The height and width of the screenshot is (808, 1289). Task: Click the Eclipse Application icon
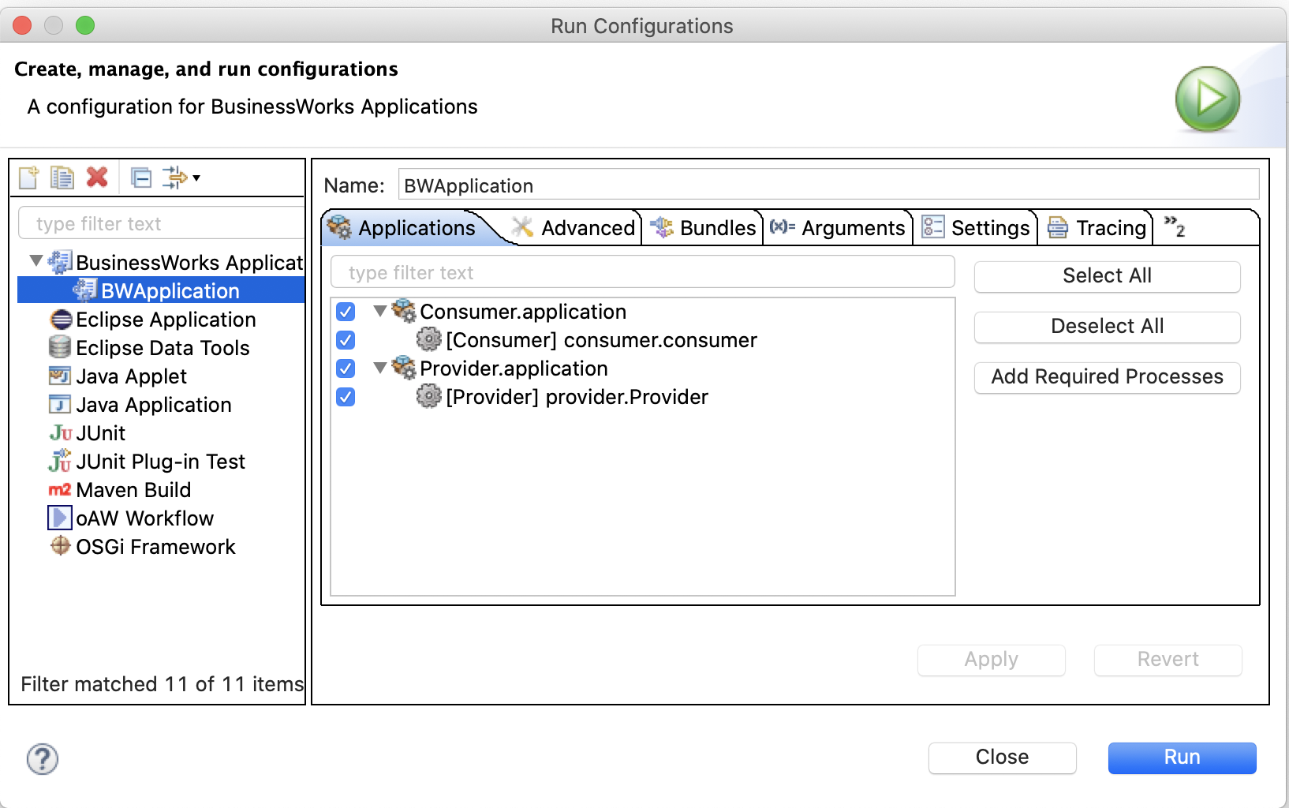[x=60, y=320]
